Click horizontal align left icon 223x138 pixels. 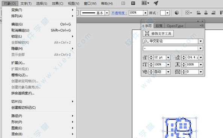pyautogui.click(x=199, y=13)
